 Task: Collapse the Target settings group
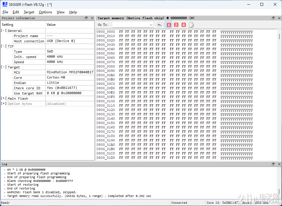(x=3, y=67)
